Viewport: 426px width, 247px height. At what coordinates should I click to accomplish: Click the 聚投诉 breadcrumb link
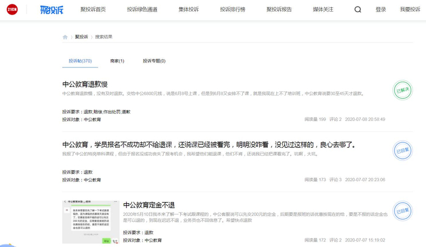click(x=82, y=37)
